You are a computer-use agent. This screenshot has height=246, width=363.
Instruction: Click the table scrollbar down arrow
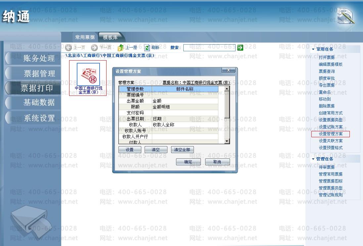227,141
